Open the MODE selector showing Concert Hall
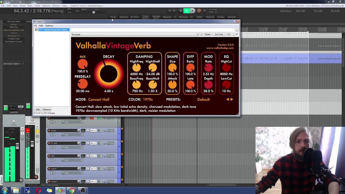 point(99,99)
